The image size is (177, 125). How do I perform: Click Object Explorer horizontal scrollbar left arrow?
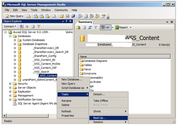[x=5, y=116]
